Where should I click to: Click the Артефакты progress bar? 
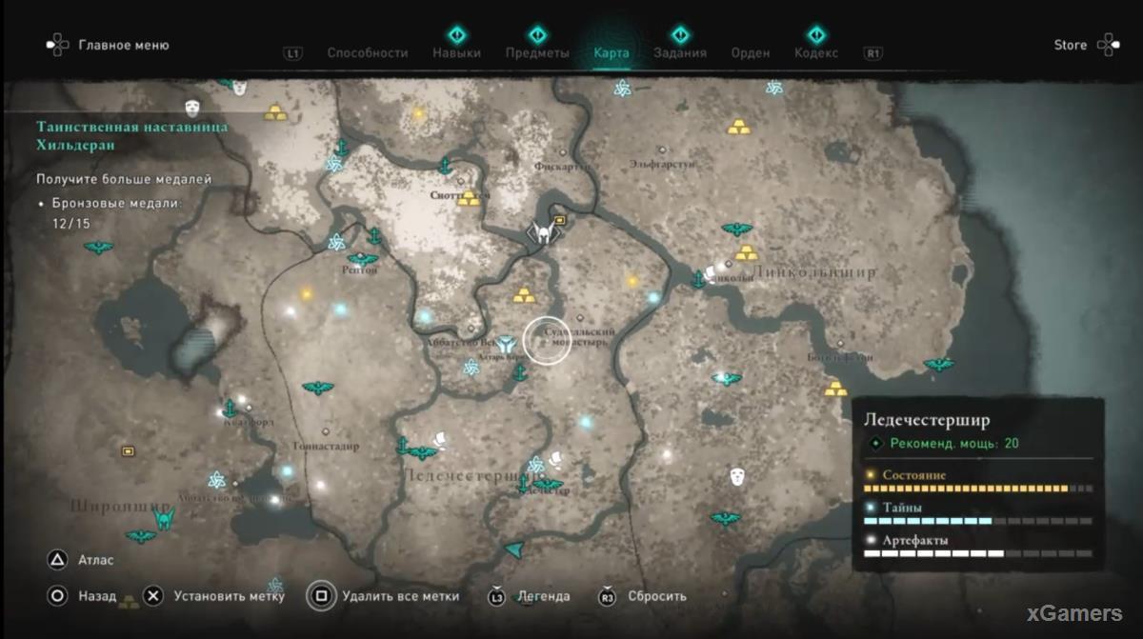coord(978,553)
